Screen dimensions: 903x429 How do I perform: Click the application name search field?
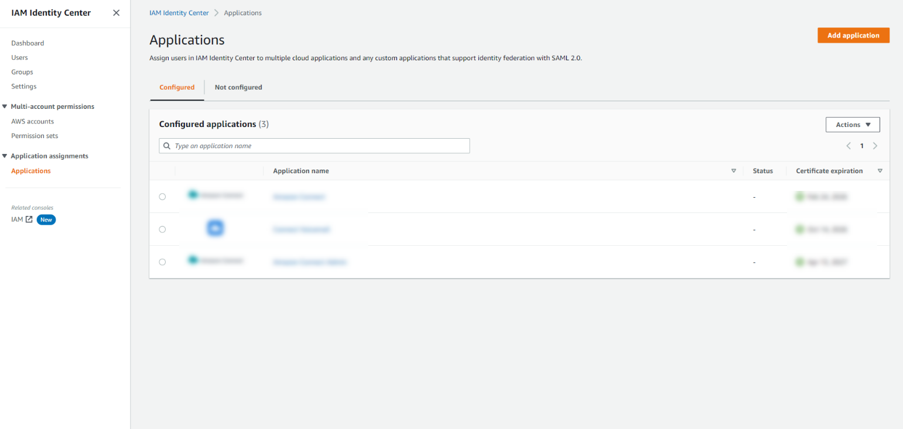click(314, 146)
